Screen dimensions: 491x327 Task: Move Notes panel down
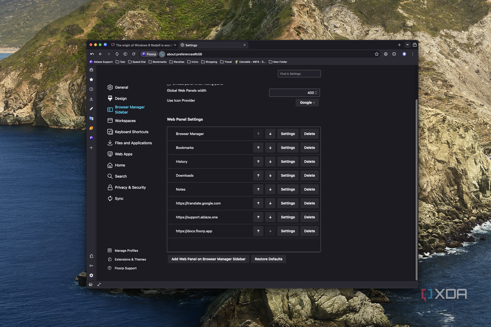270,189
